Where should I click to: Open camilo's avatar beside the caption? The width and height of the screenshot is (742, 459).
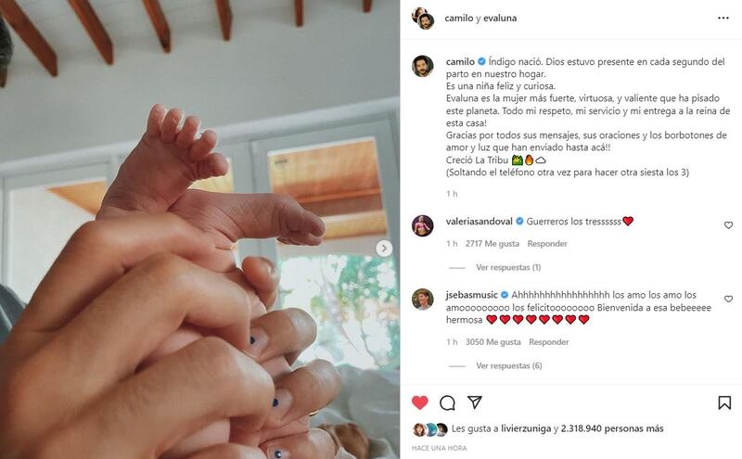(x=423, y=66)
